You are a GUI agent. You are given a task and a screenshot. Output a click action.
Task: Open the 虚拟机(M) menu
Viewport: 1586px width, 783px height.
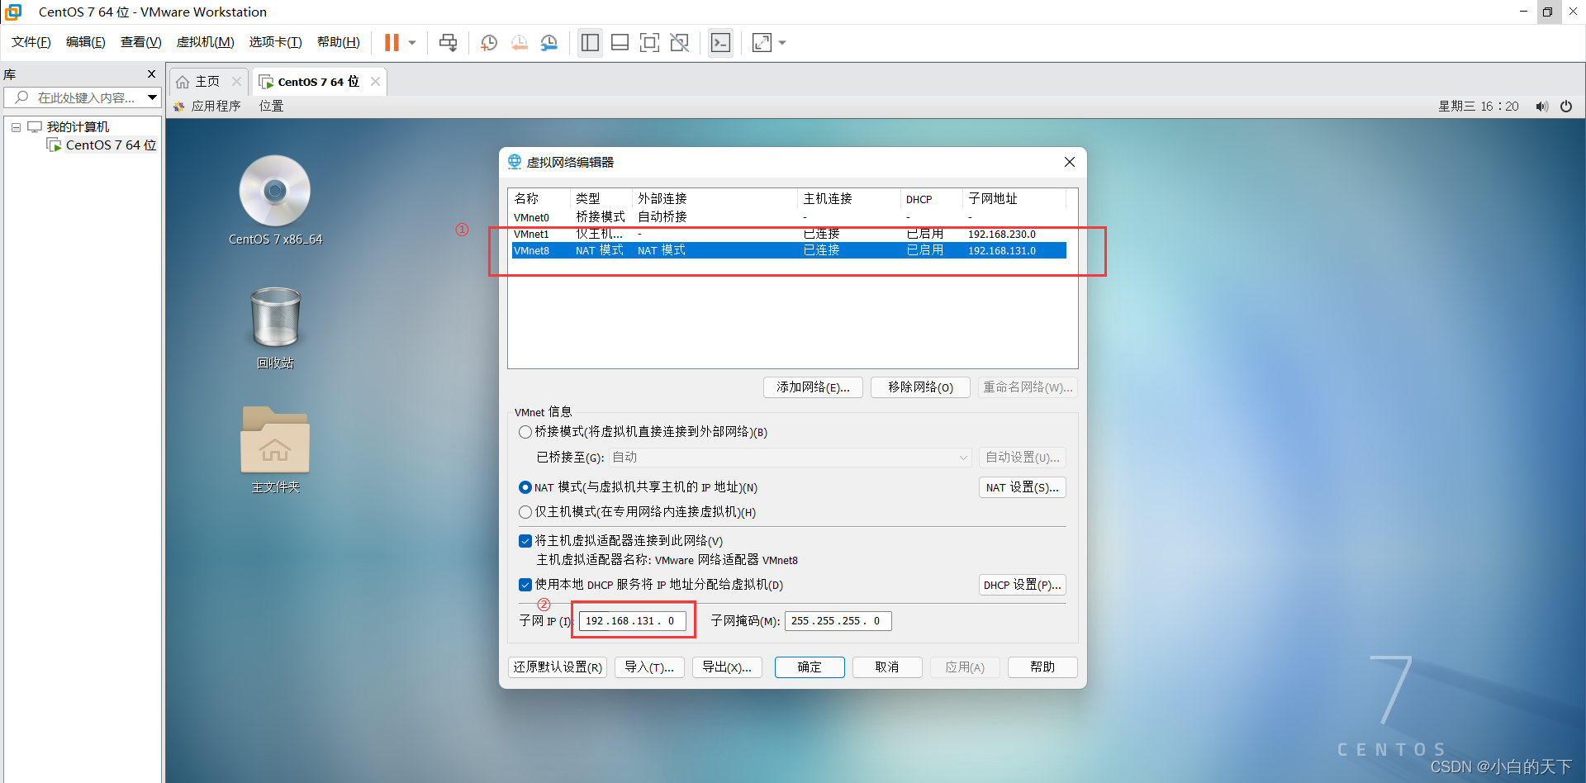pyautogui.click(x=206, y=42)
